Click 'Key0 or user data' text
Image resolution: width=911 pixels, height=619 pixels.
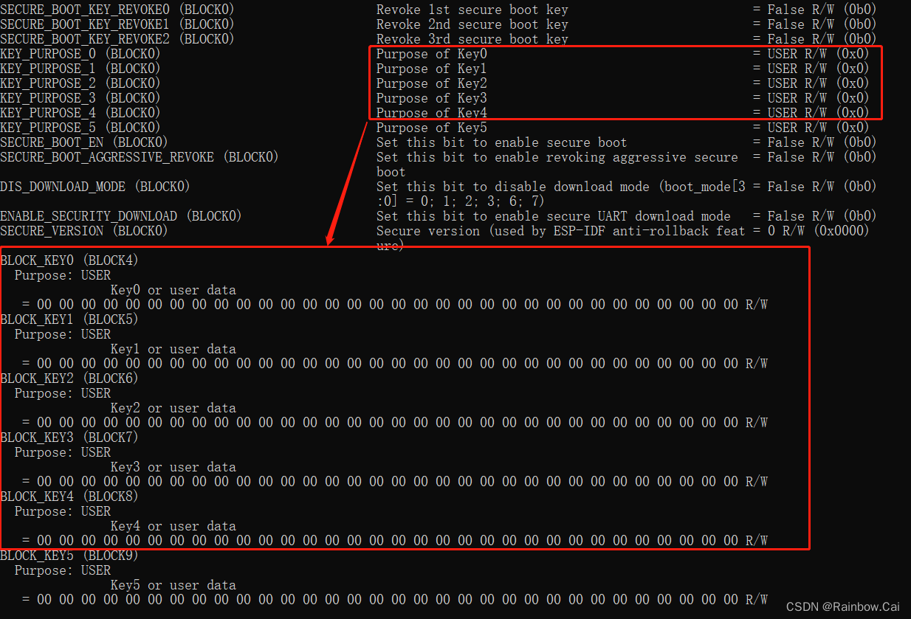click(x=173, y=290)
